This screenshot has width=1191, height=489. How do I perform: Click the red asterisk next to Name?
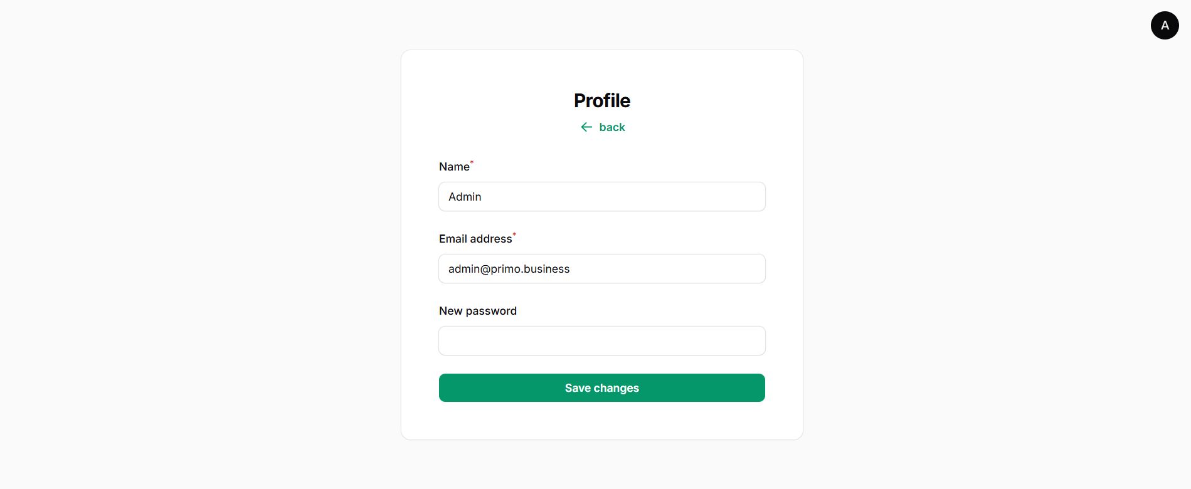(x=472, y=162)
